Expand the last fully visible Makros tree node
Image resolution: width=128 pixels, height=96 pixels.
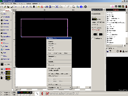coord(108,42)
